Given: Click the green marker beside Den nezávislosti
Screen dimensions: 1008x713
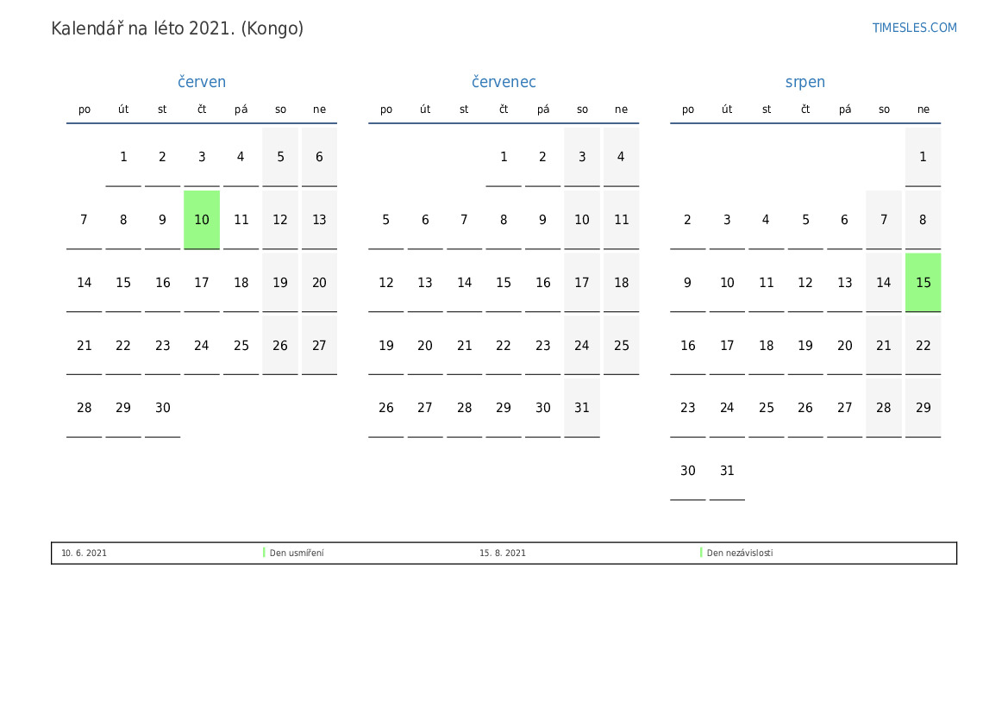Looking at the screenshot, I should (x=701, y=553).
